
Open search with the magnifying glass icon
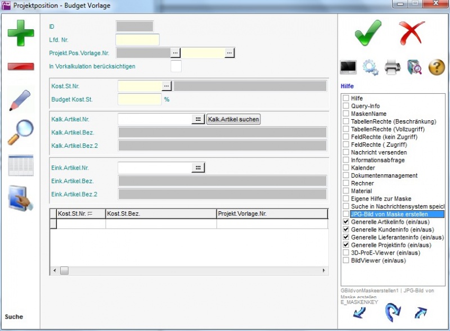(x=20, y=132)
